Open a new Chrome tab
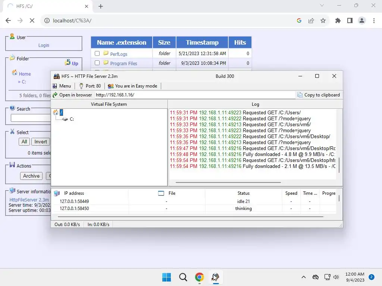The width and height of the screenshot is (382, 286). point(101,6)
